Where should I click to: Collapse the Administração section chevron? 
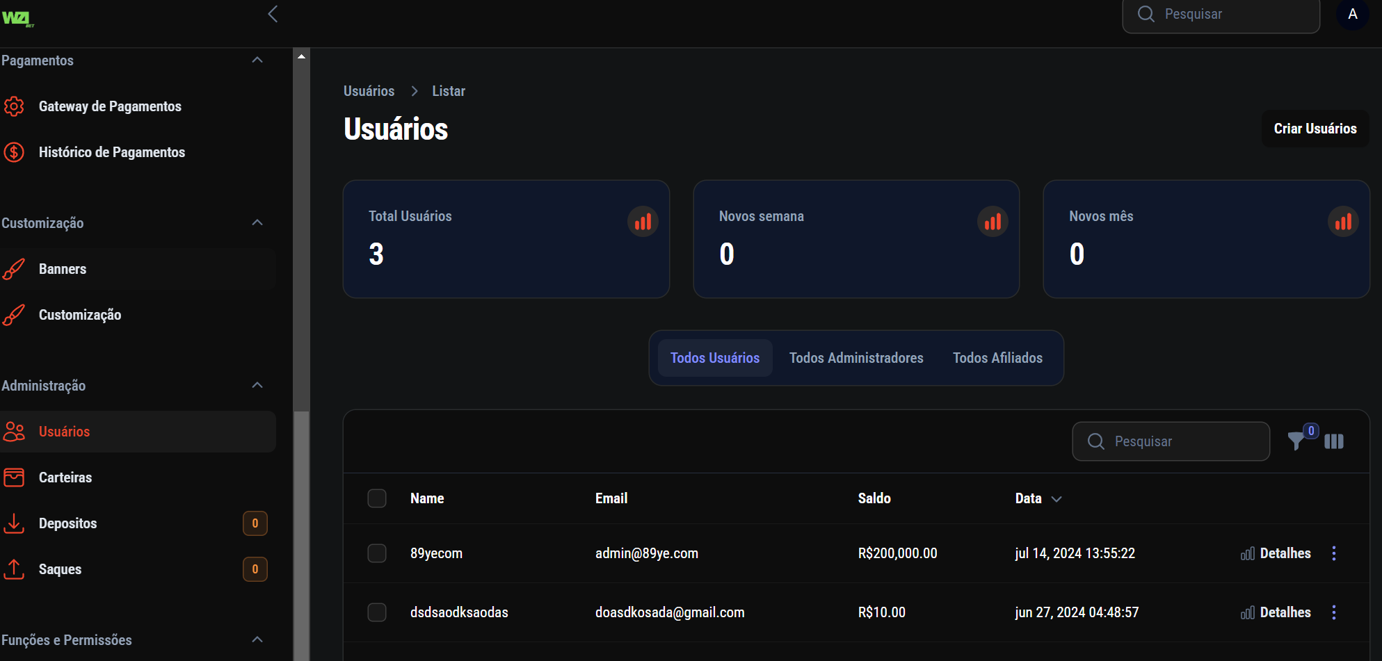tap(257, 386)
